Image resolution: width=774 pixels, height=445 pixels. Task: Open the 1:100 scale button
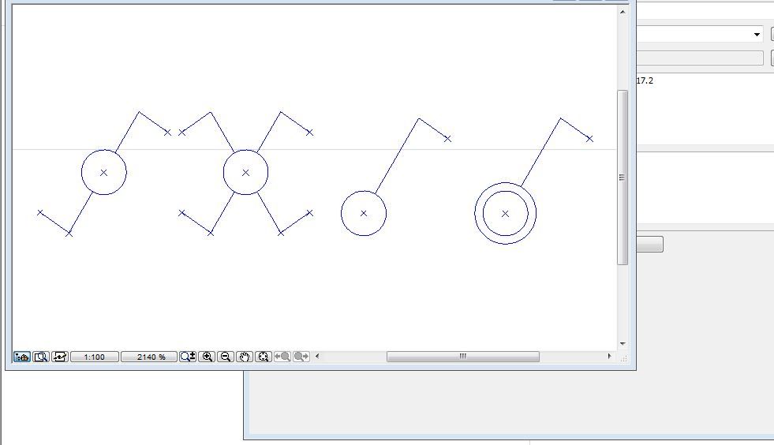click(95, 357)
